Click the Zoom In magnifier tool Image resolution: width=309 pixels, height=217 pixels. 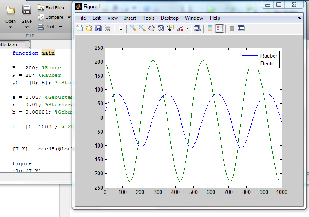132,28
